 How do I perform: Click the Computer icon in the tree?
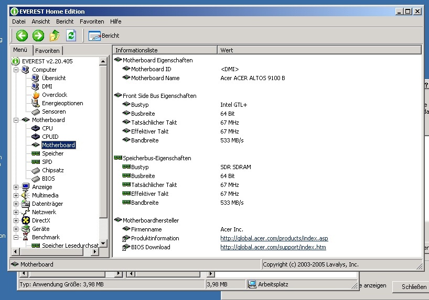pyautogui.click(x=26, y=70)
